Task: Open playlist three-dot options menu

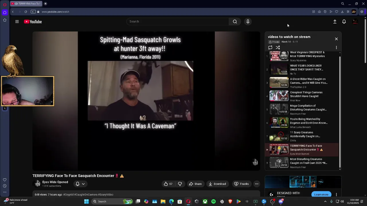Action: pos(336,47)
